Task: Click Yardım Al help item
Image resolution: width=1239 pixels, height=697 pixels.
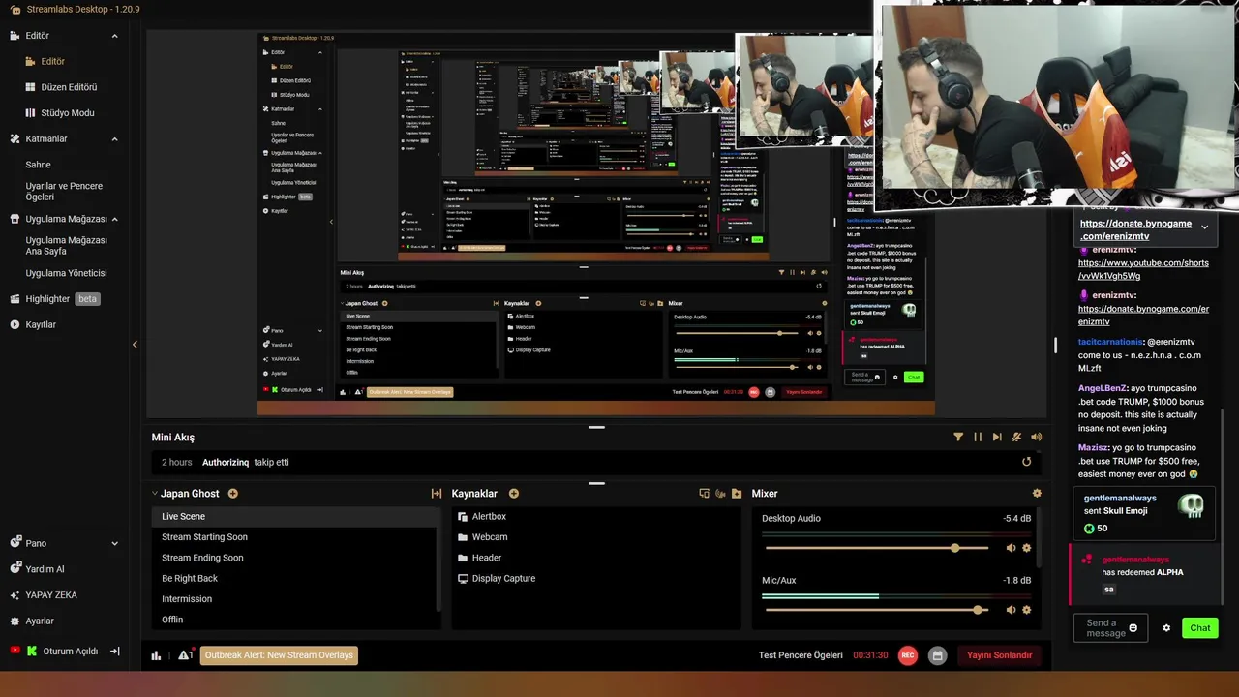Action: [45, 569]
